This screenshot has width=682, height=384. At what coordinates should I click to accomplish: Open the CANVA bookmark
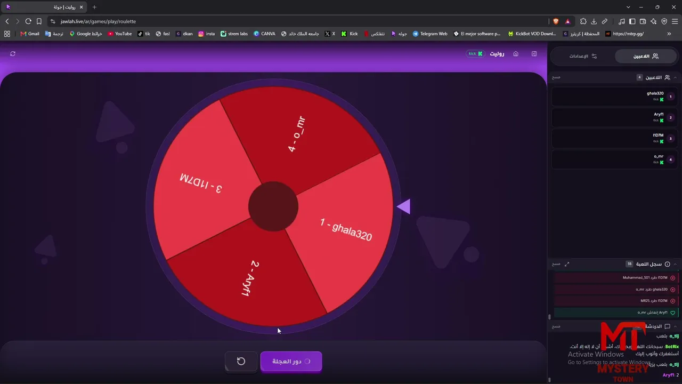[264, 34]
